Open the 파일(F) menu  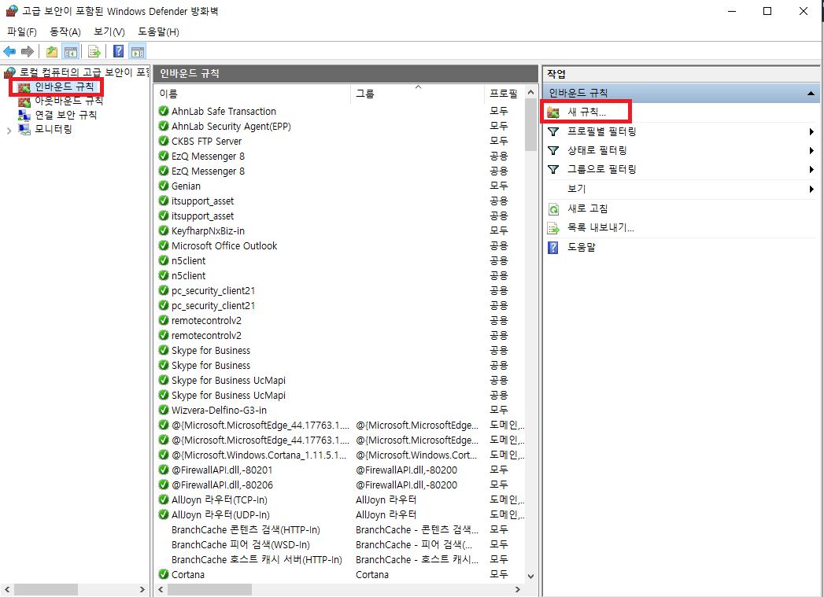click(21, 32)
